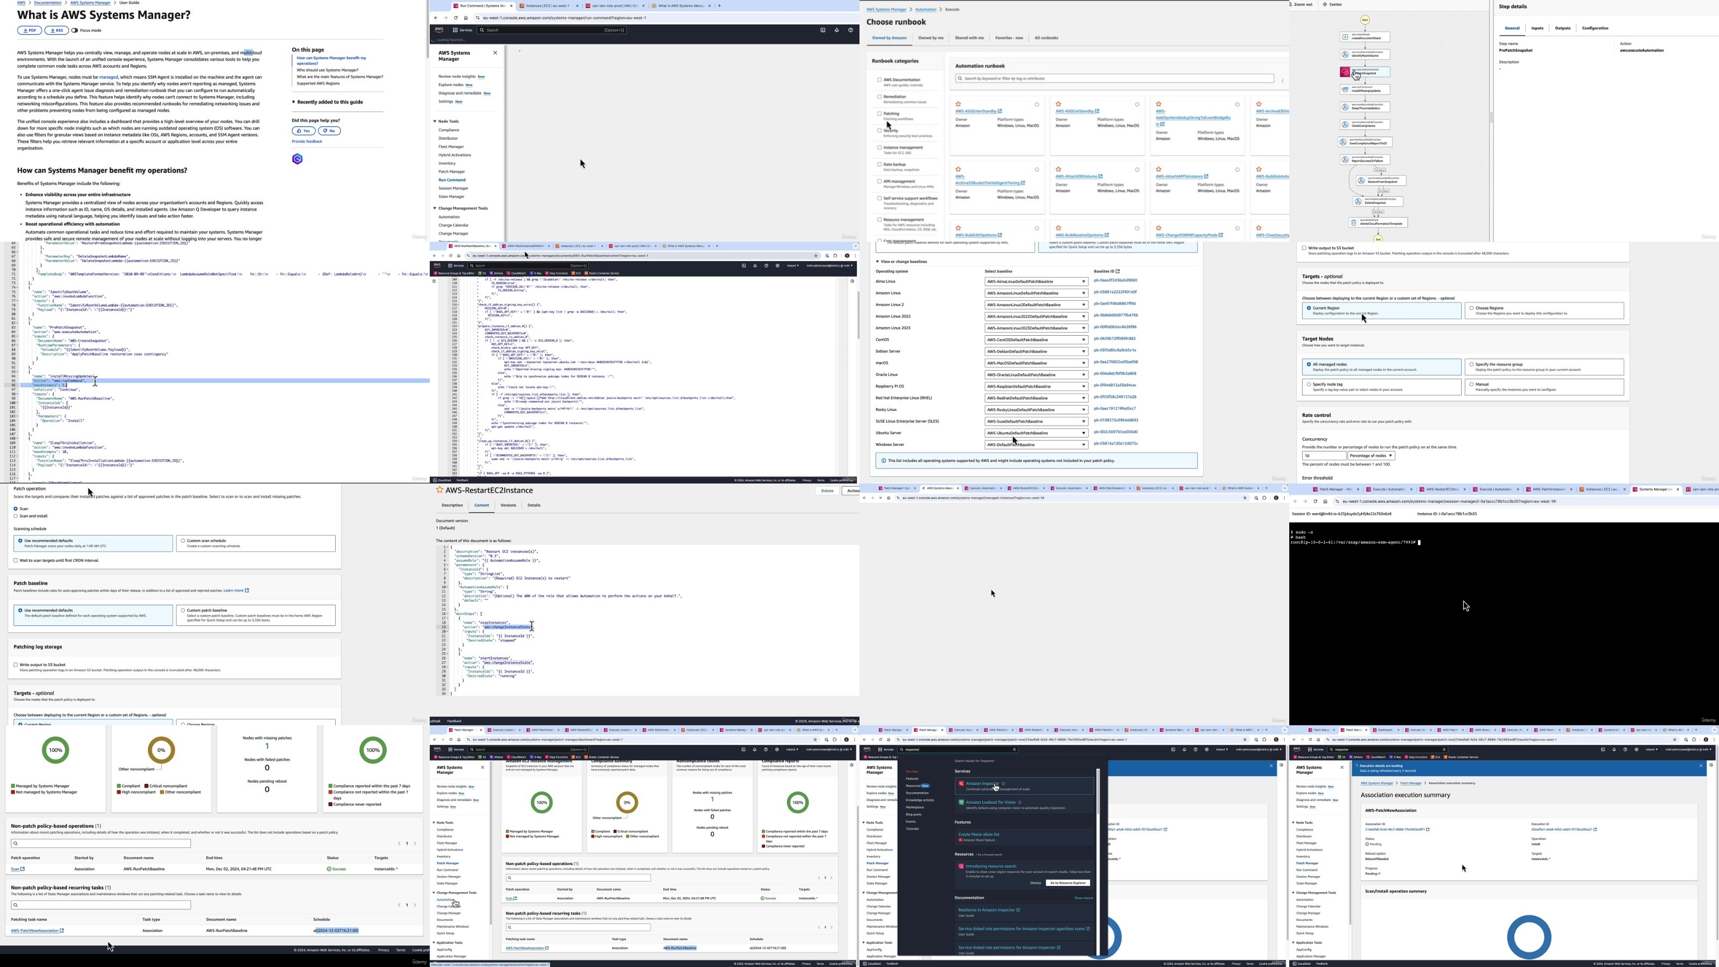The image size is (1719, 967).
Task: Open a new tab in Run Command browser window
Action: coord(719,6)
